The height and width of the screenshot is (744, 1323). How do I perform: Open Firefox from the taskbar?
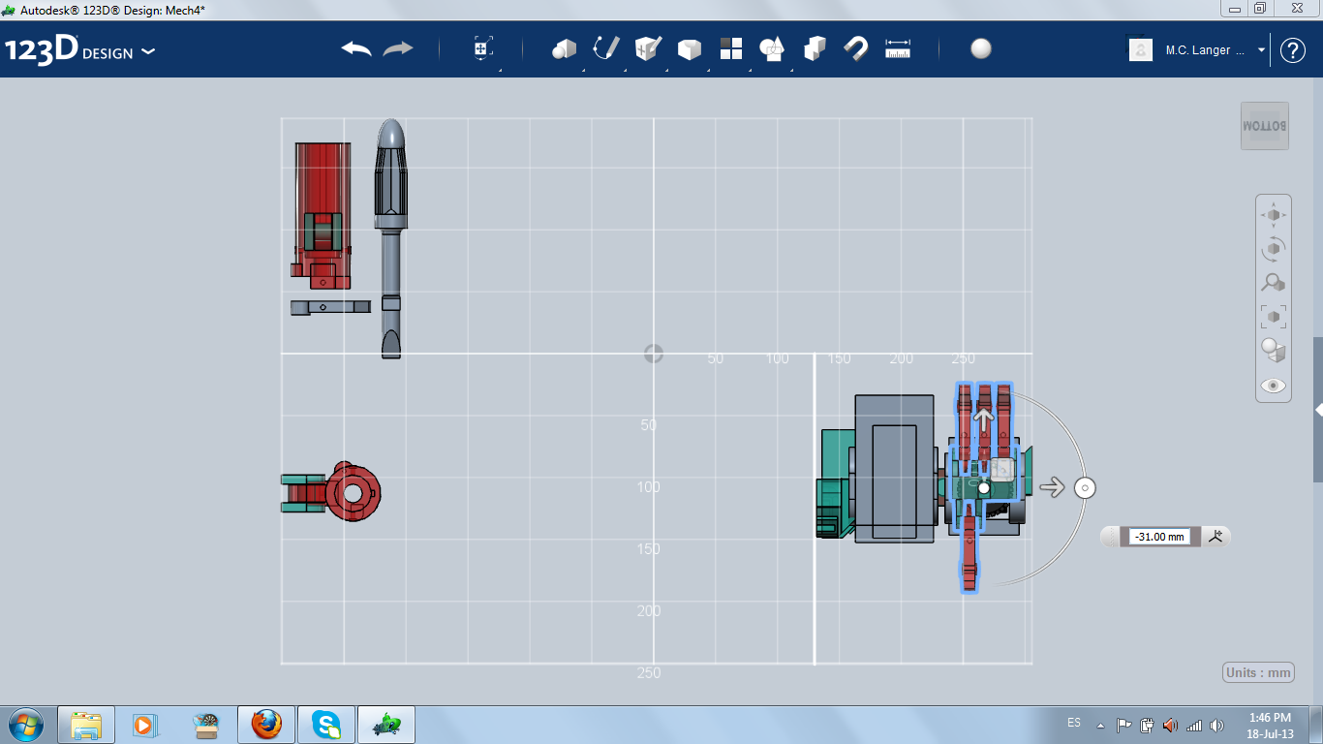tap(266, 725)
